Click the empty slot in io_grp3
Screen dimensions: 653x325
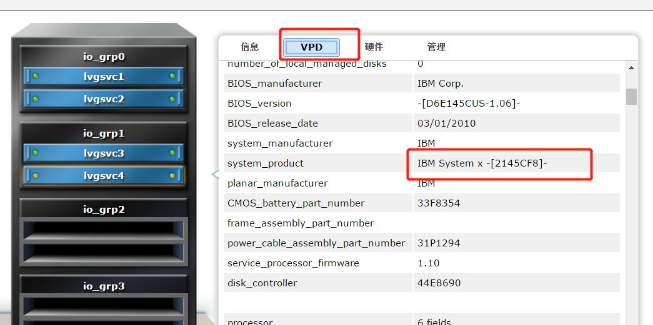pos(104,307)
